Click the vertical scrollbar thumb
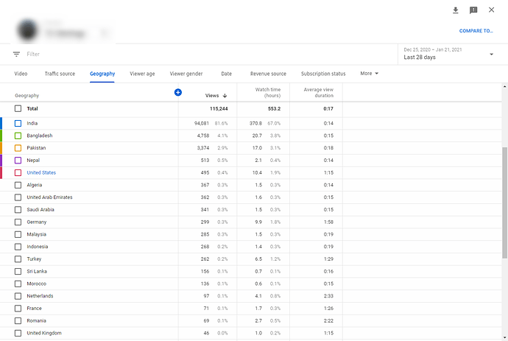 505,203
